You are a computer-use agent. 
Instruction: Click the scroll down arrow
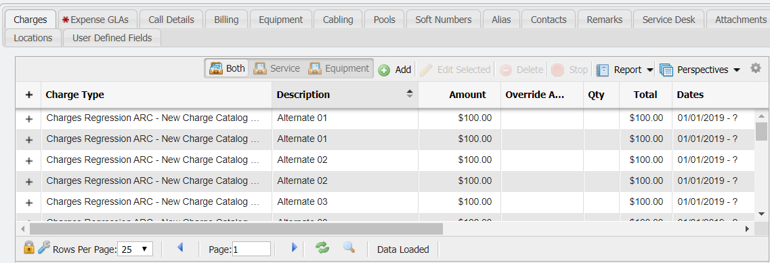761,214
